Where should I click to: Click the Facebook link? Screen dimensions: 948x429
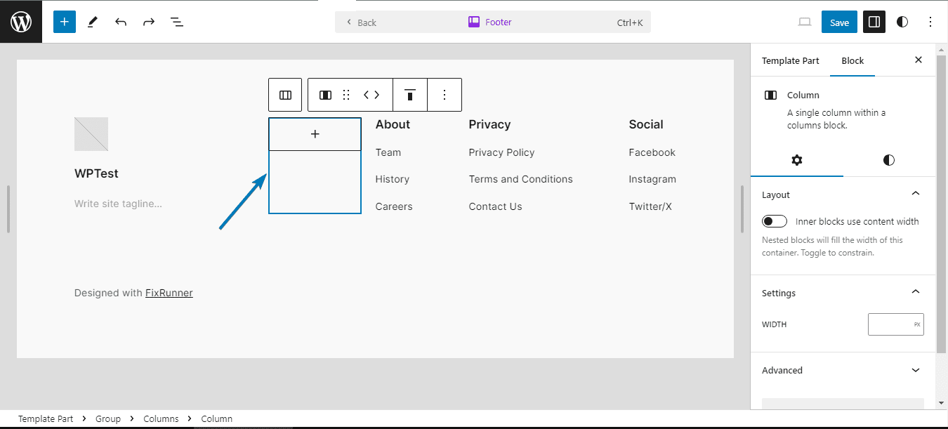[652, 152]
